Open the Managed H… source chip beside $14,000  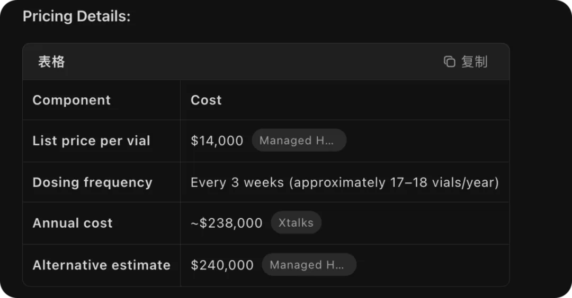pos(299,141)
